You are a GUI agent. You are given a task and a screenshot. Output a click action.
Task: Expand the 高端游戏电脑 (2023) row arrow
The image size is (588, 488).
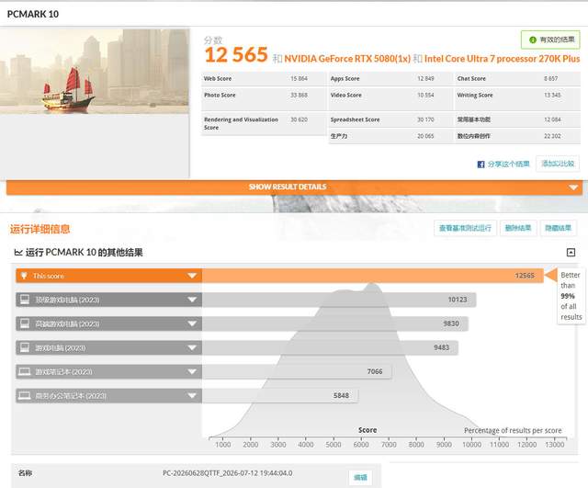(x=192, y=323)
